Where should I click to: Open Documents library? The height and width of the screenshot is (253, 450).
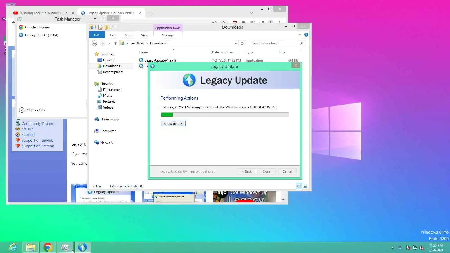[112, 90]
